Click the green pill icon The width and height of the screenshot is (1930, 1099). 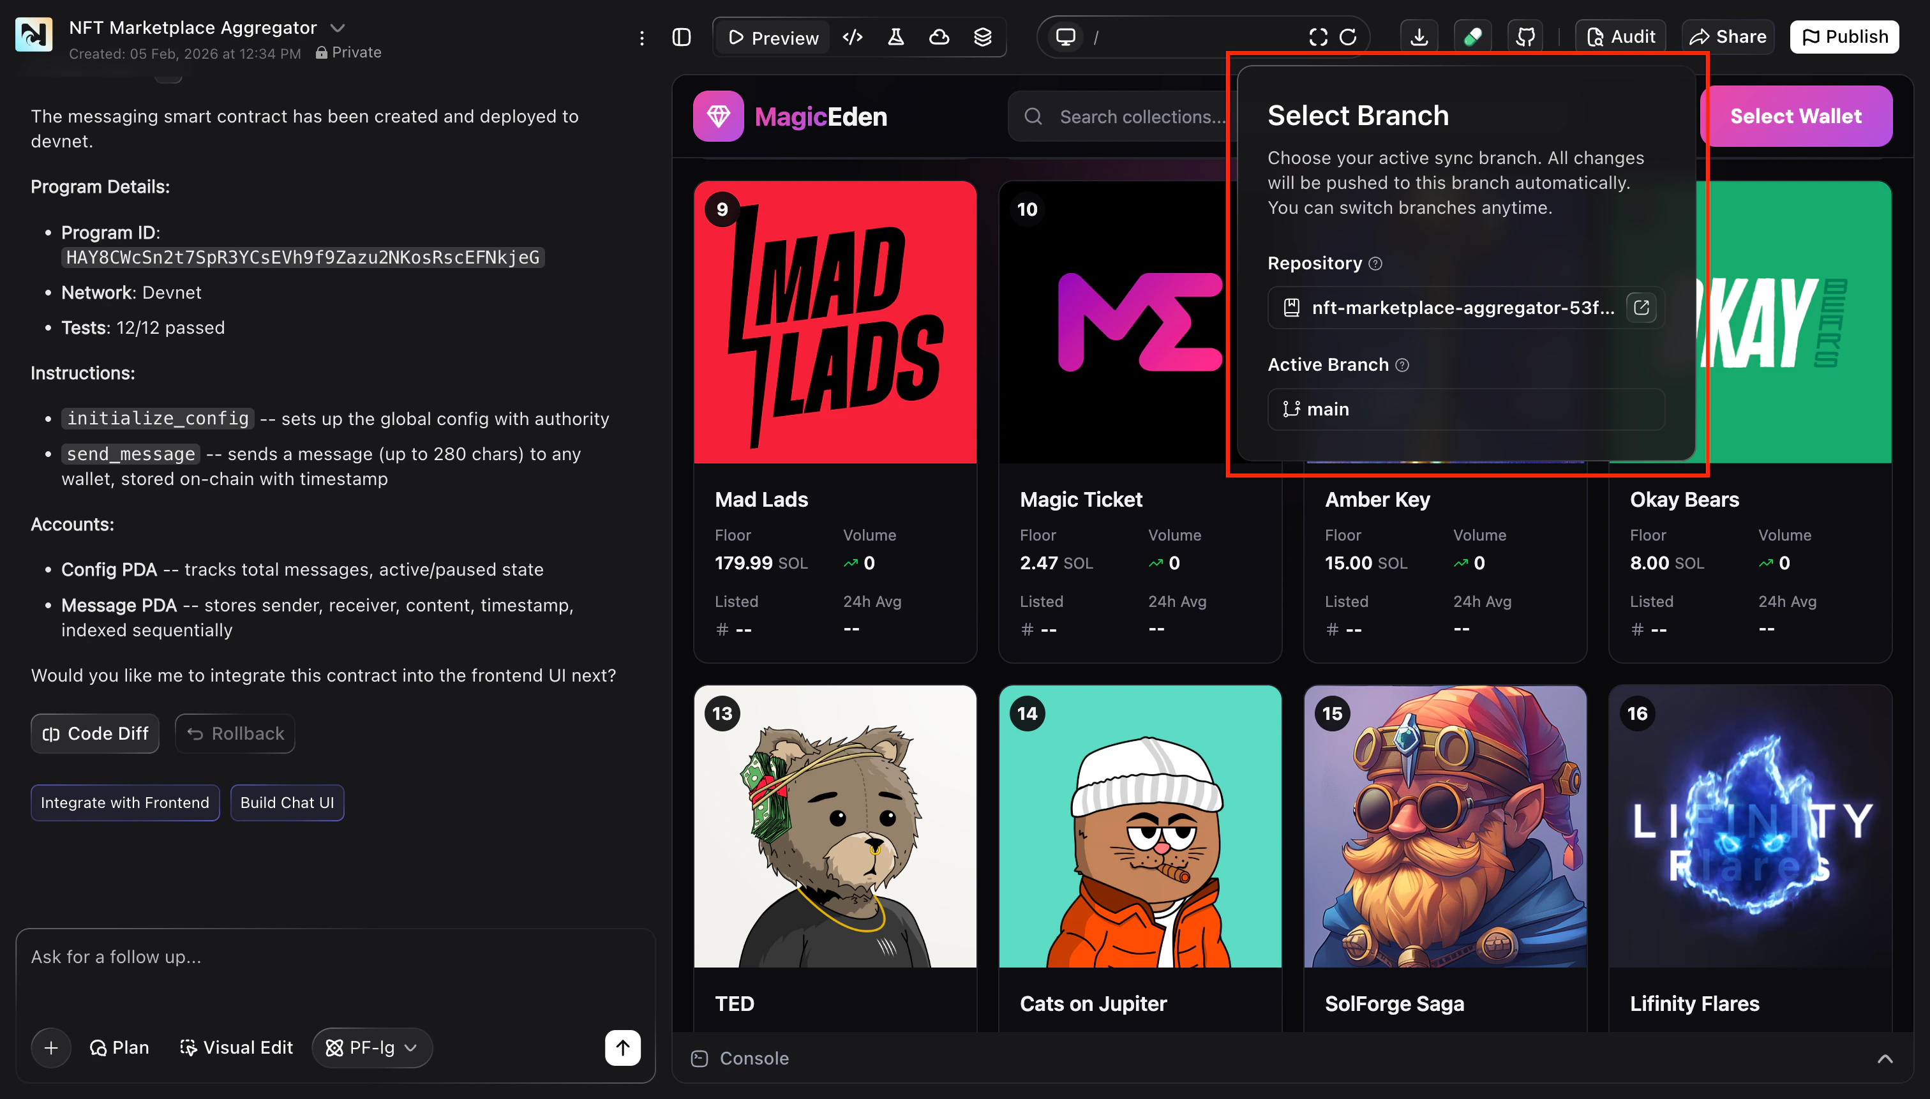pos(1472,37)
